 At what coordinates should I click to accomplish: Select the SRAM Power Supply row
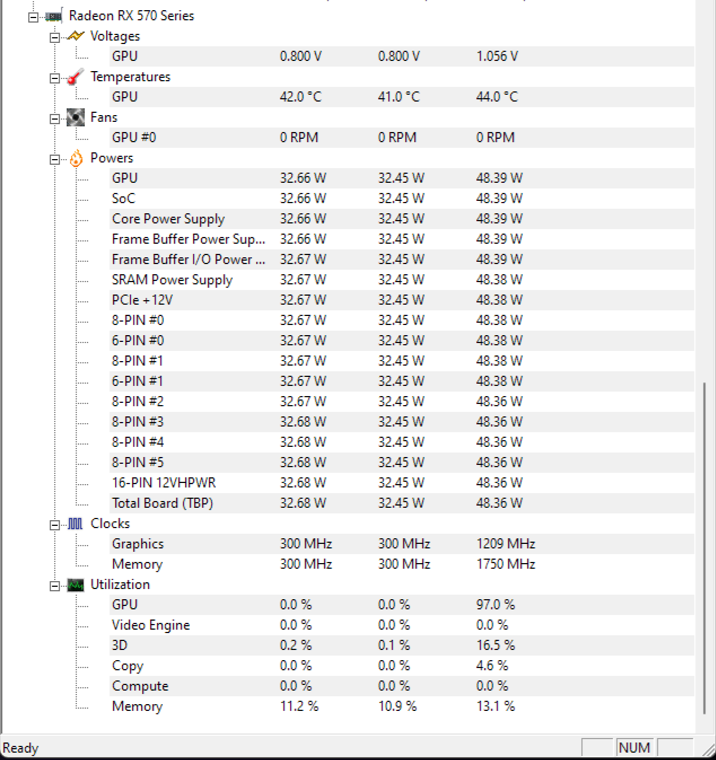click(x=402, y=280)
